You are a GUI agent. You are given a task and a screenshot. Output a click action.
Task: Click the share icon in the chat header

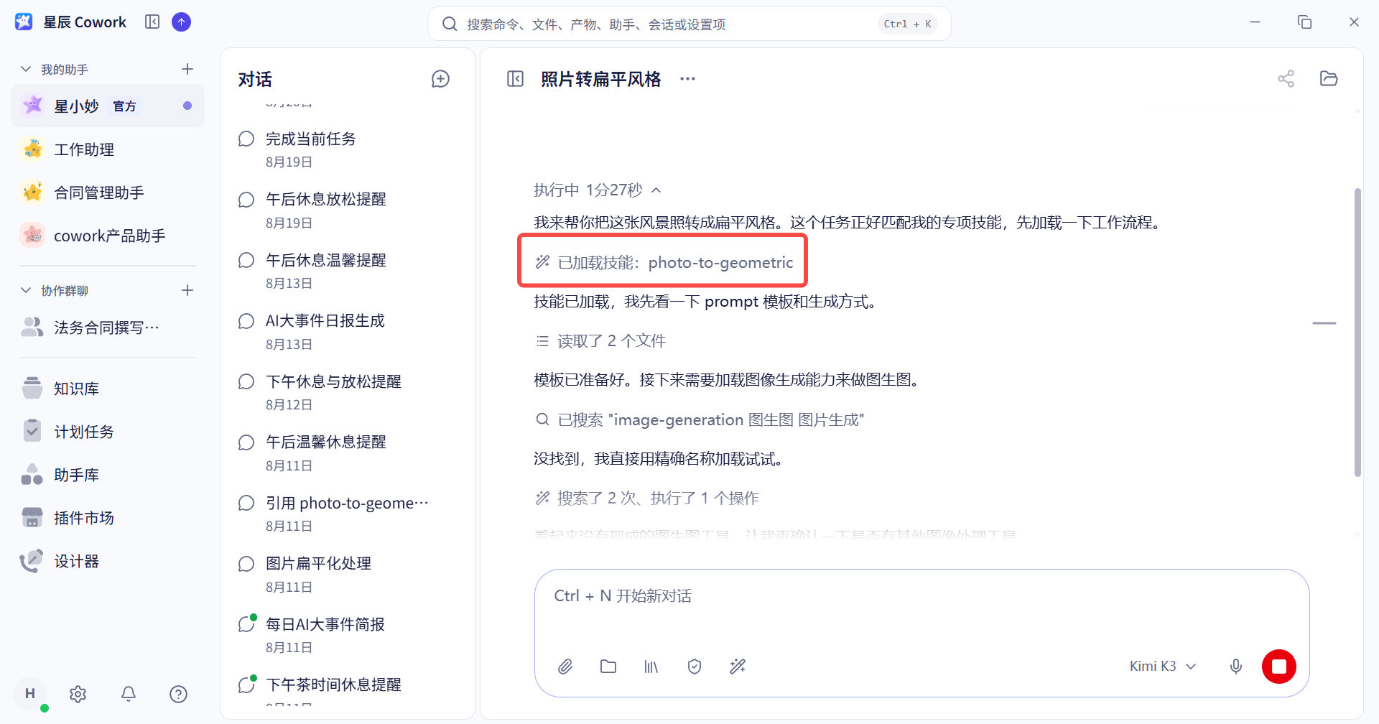click(x=1286, y=79)
